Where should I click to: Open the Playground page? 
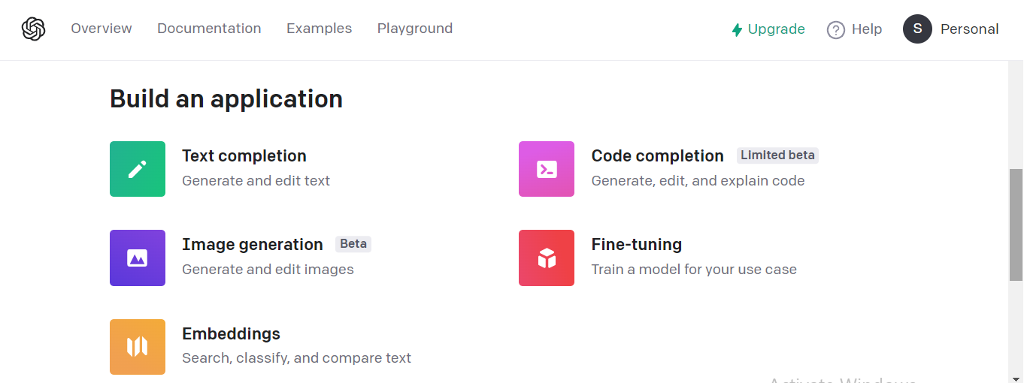(x=415, y=29)
